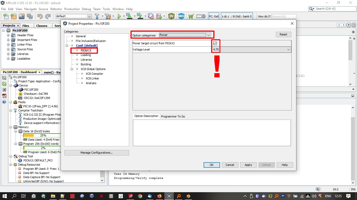Collapse the Pic10F200 project root node
Screen dimensions: 357x200
(x=4, y=30)
